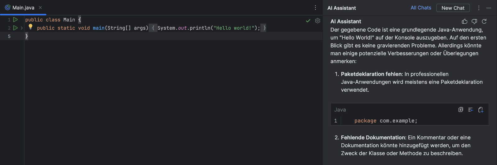The width and height of the screenshot is (497, 165).
Task: Click the closing brace on line 5
Action: (x=26, y=36)
